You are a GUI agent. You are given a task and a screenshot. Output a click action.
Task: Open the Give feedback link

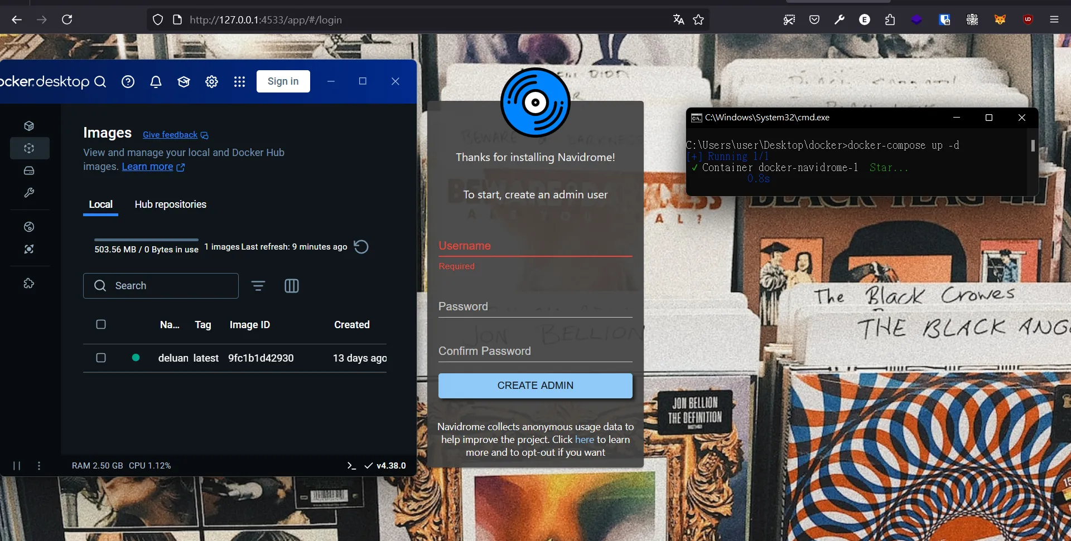coord(175,135)
